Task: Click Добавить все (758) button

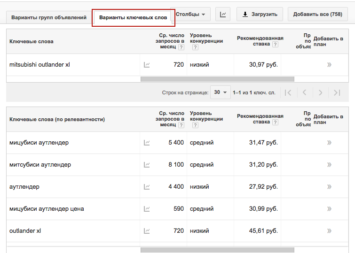Action: (x=318, y=14)
